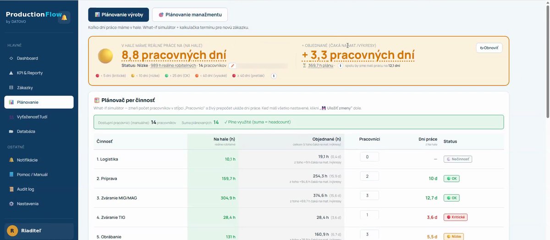
Task: Click the '1. Logistika' row label
Action: [107, 159]
